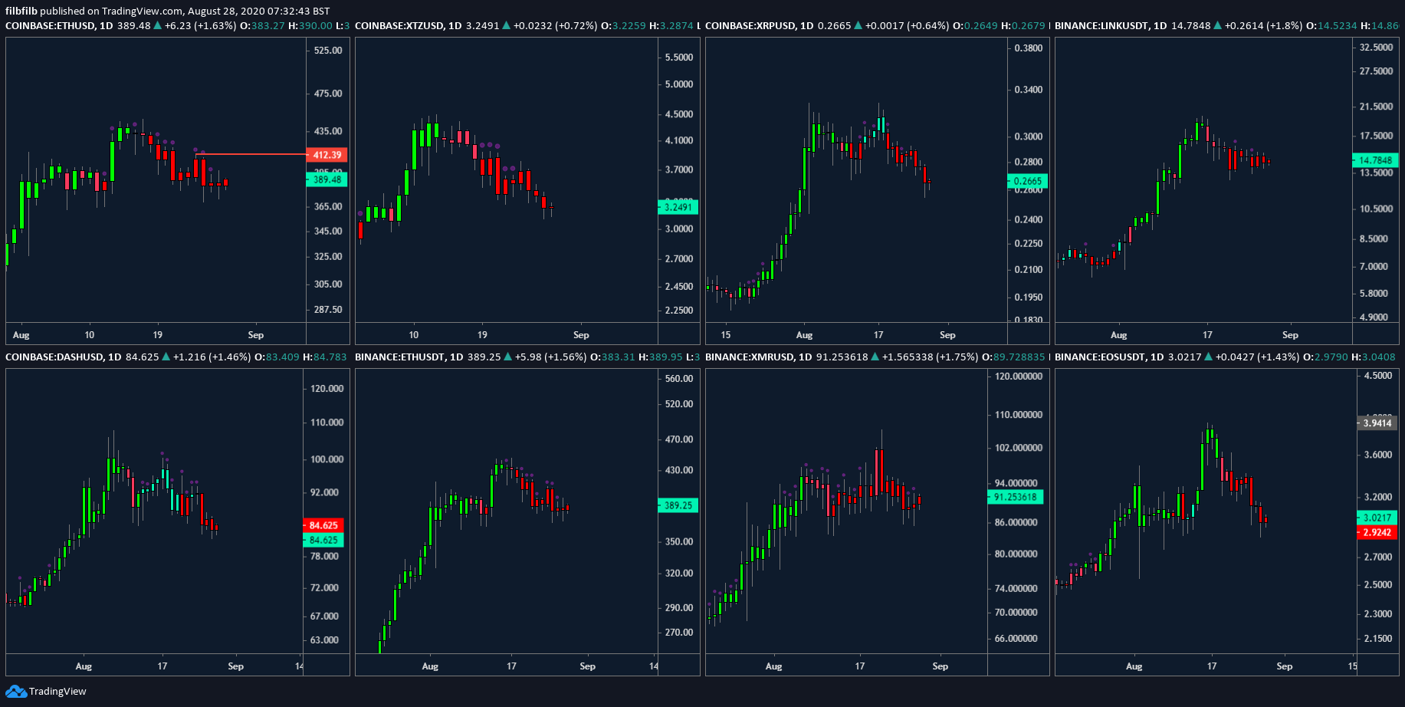Click the +1.216 (+1.46%) DASHUSD change value

pos(212,357)
